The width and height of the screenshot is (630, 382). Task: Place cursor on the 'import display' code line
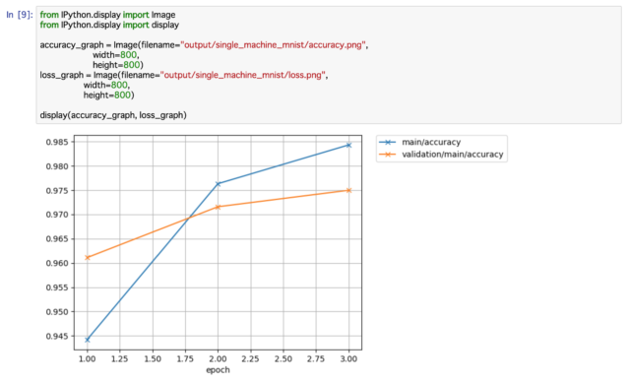tap(109, 25)
